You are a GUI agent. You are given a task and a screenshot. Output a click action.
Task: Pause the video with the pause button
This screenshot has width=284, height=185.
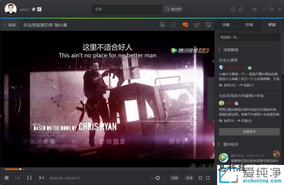pos(29,178)
